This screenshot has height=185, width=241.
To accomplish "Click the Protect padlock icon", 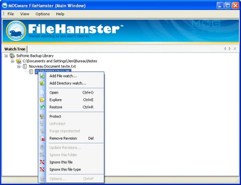I will click(x=42, y=116).
